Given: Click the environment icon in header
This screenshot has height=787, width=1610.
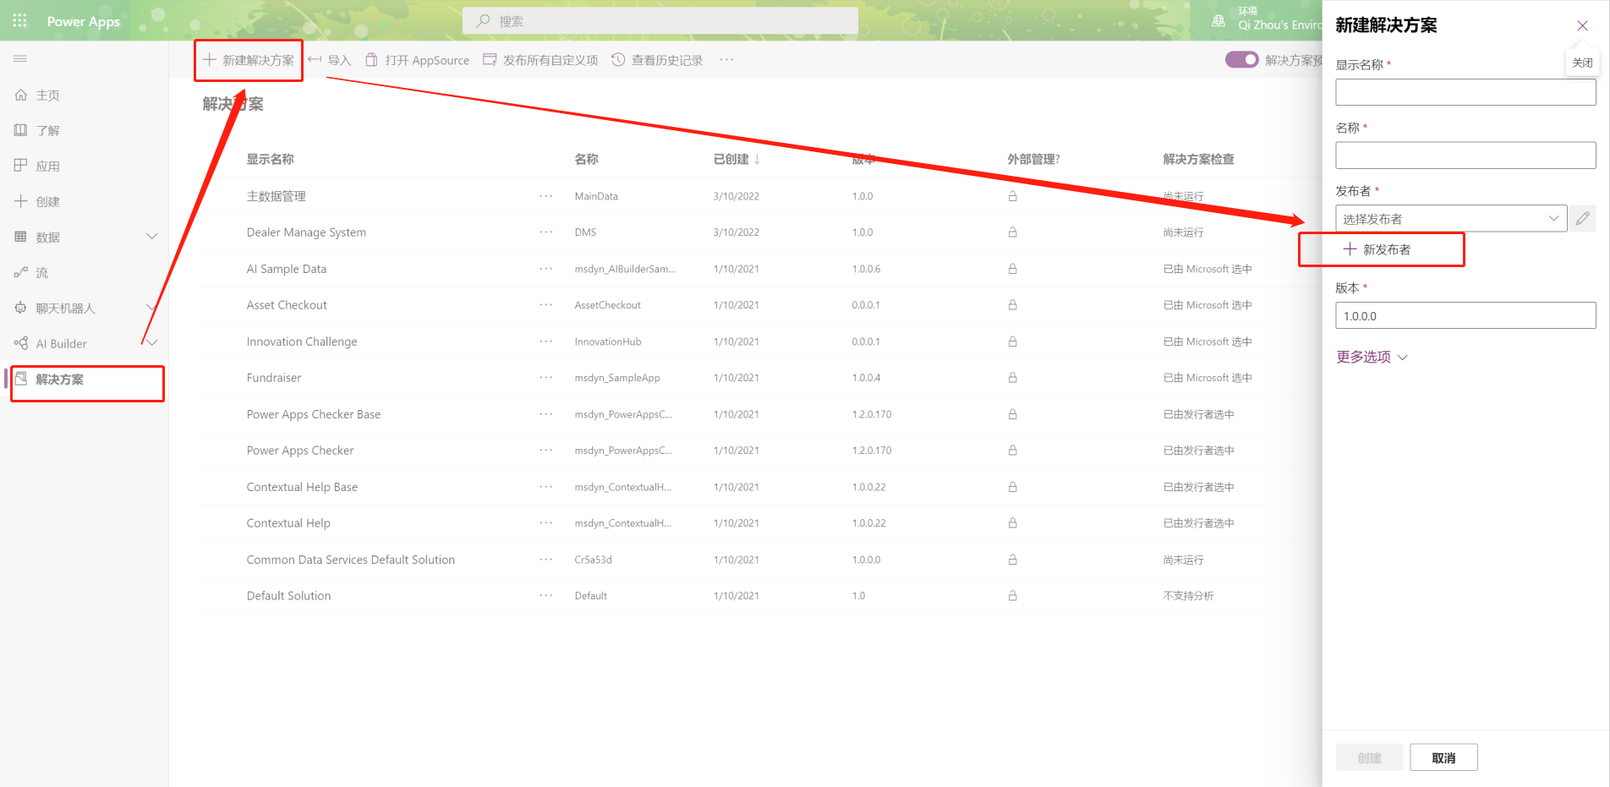Looking at the screenshot, I should (x=1218, y=20).
